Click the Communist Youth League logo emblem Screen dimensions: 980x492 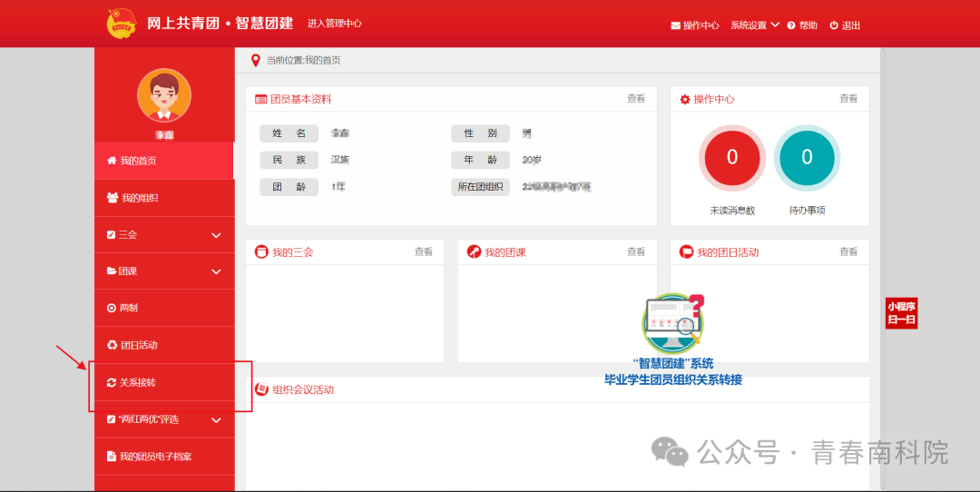pyautogui.click(x=120, y=24)
